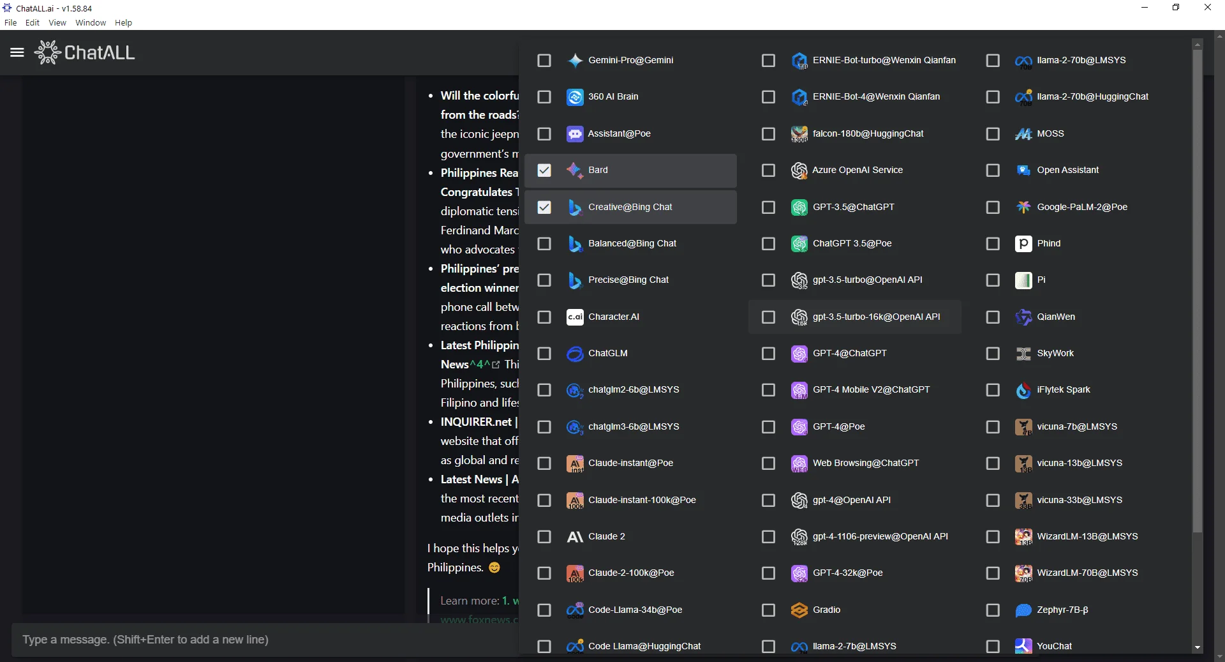1225x662 pixels.
Task: Select the chatglm3-6b@LMSYS label
Action: coord(634,427)
